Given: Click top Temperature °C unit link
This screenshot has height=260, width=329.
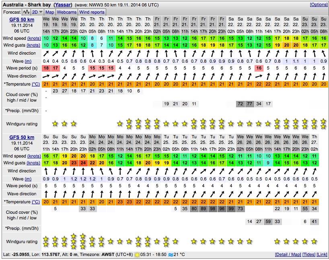Looking at the screenshot, I should click(x=35, y=84).
